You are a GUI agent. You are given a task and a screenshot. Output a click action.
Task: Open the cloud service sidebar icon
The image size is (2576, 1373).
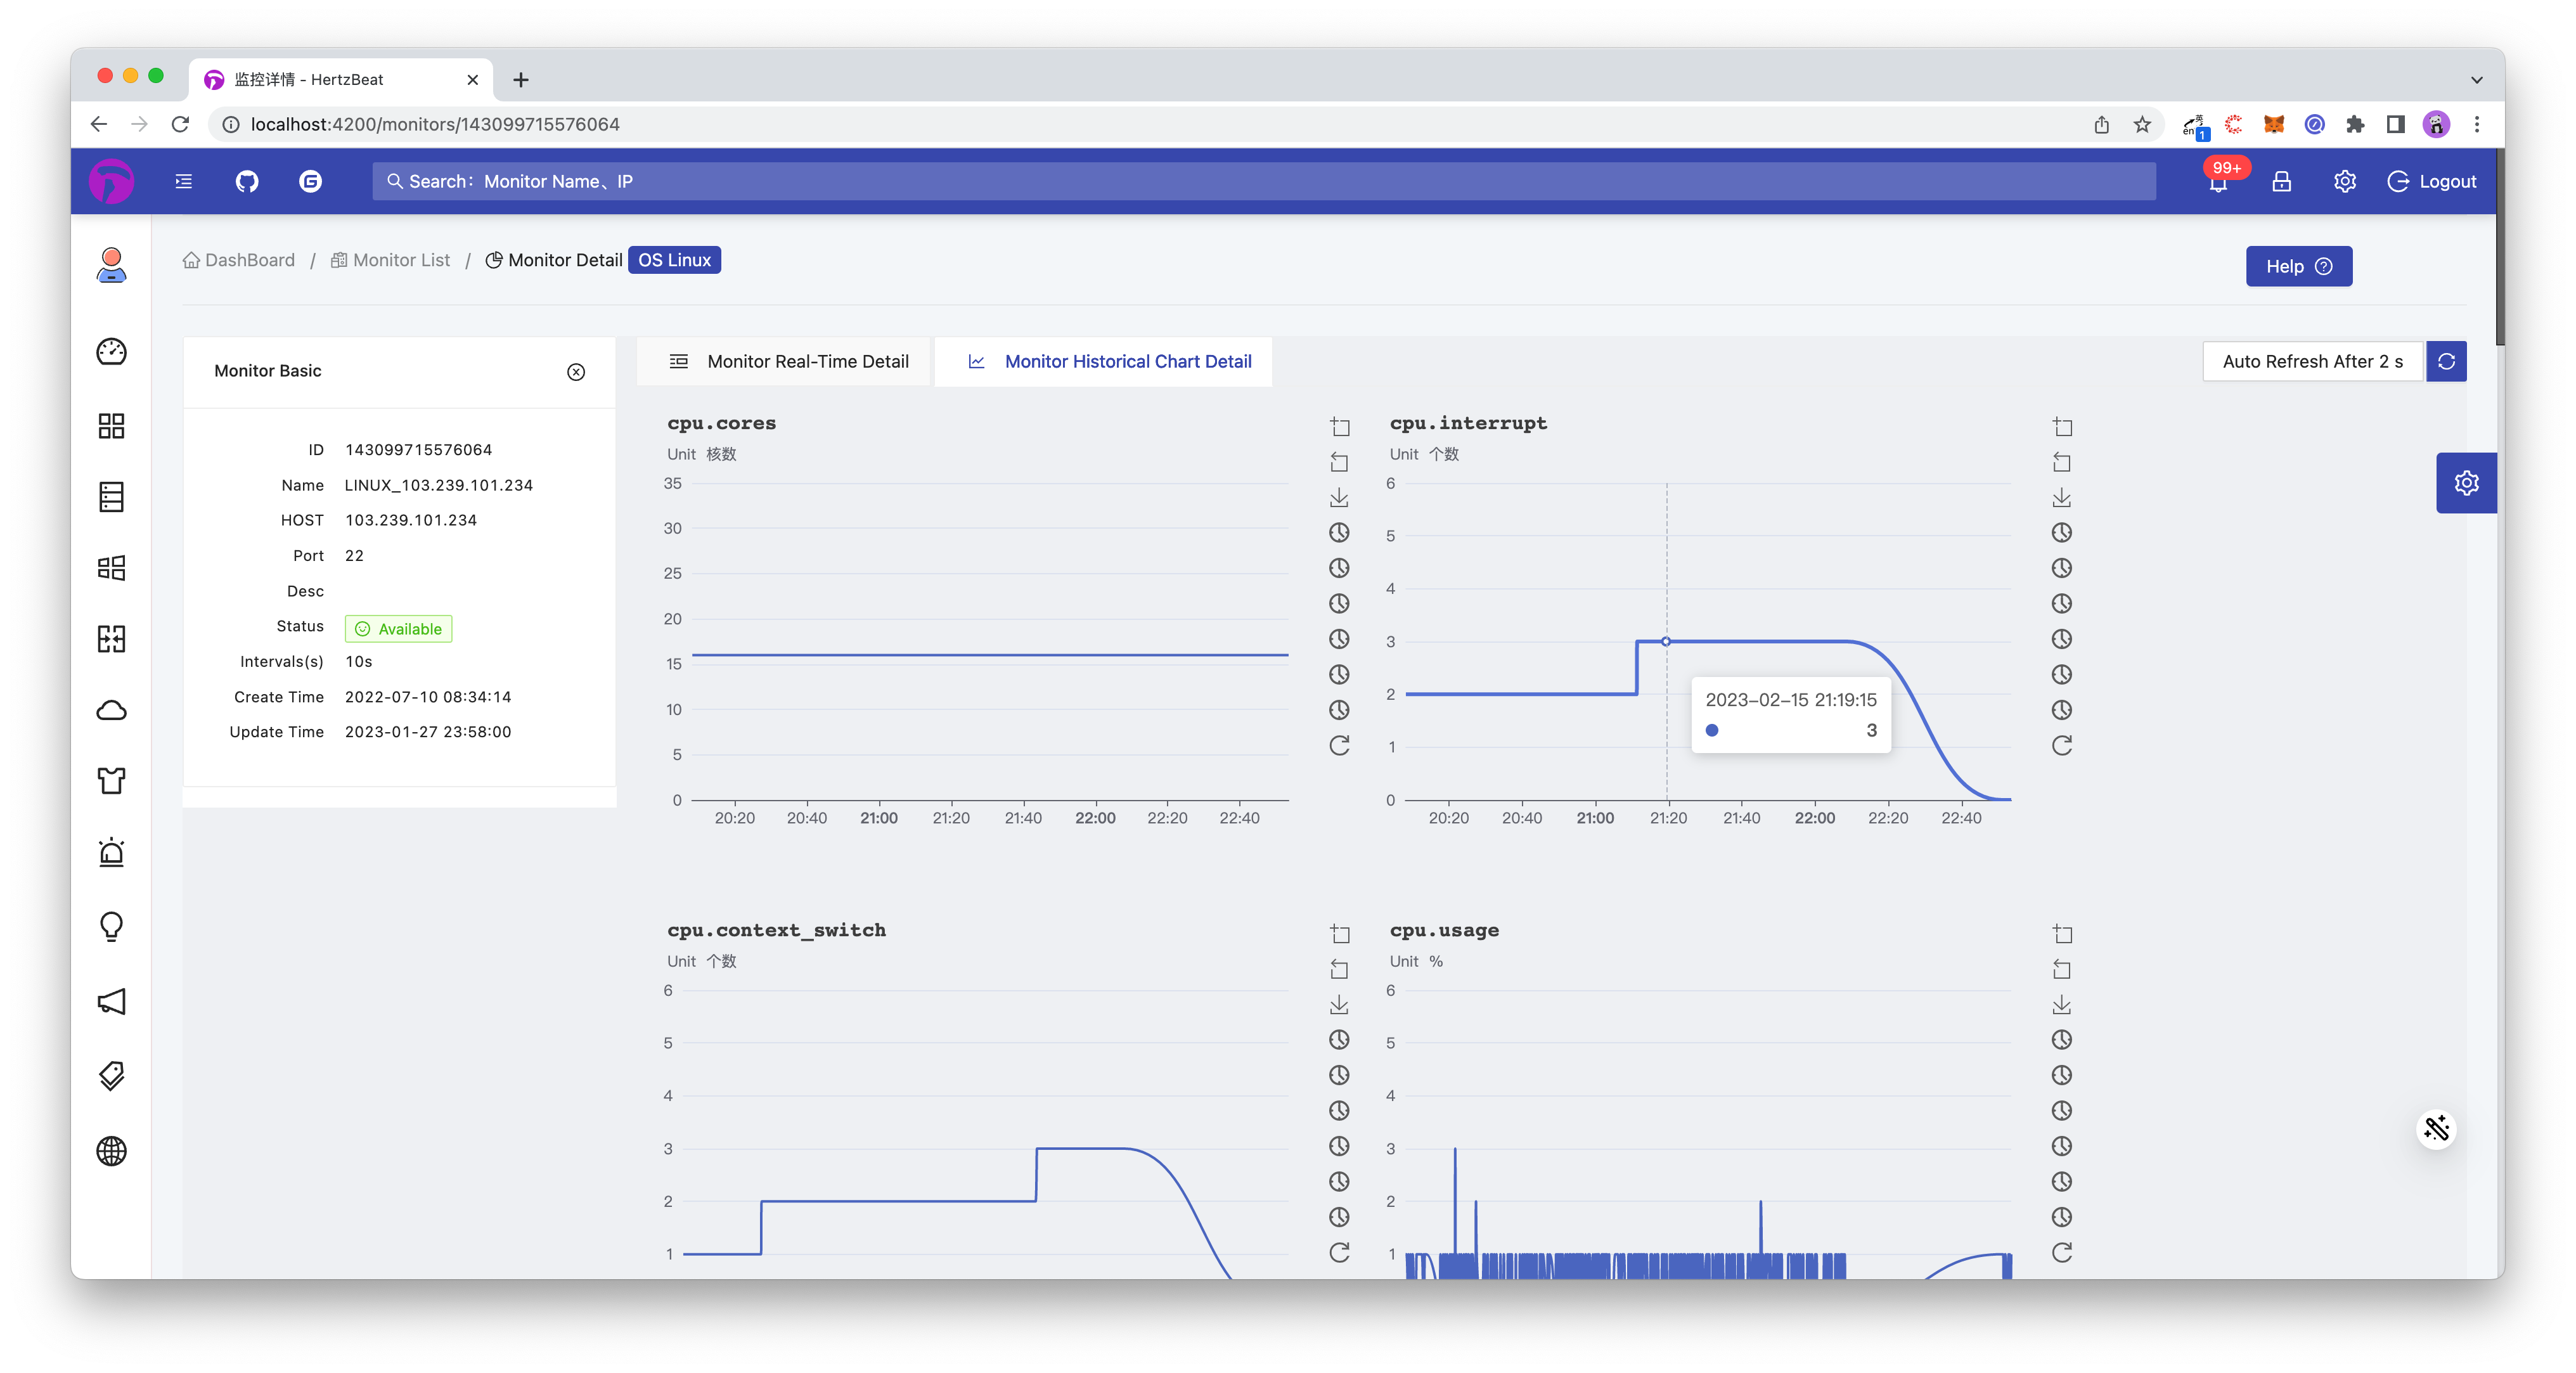pos(111,710)
